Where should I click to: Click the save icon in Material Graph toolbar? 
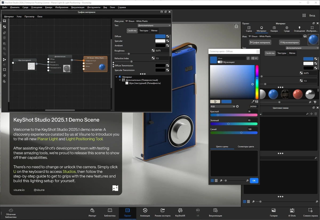click(5, 21)
